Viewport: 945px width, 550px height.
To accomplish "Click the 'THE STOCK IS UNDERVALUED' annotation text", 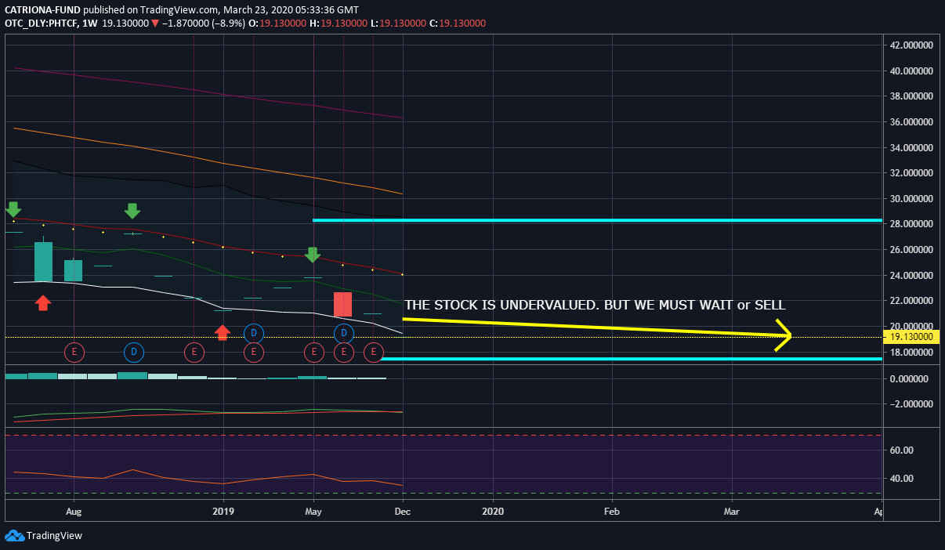I will point(595,305).
